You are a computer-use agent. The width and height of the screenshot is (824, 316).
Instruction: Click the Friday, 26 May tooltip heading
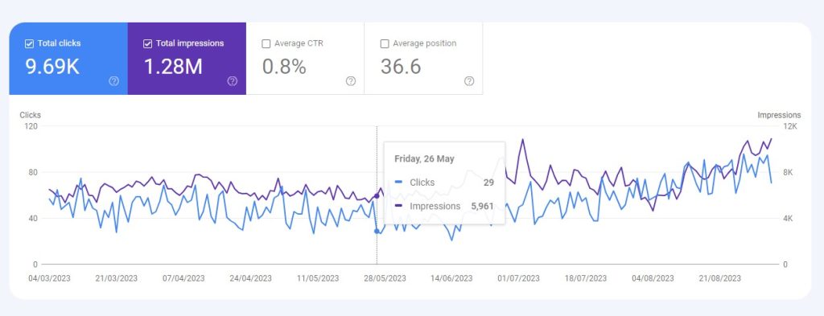point(424,158)
